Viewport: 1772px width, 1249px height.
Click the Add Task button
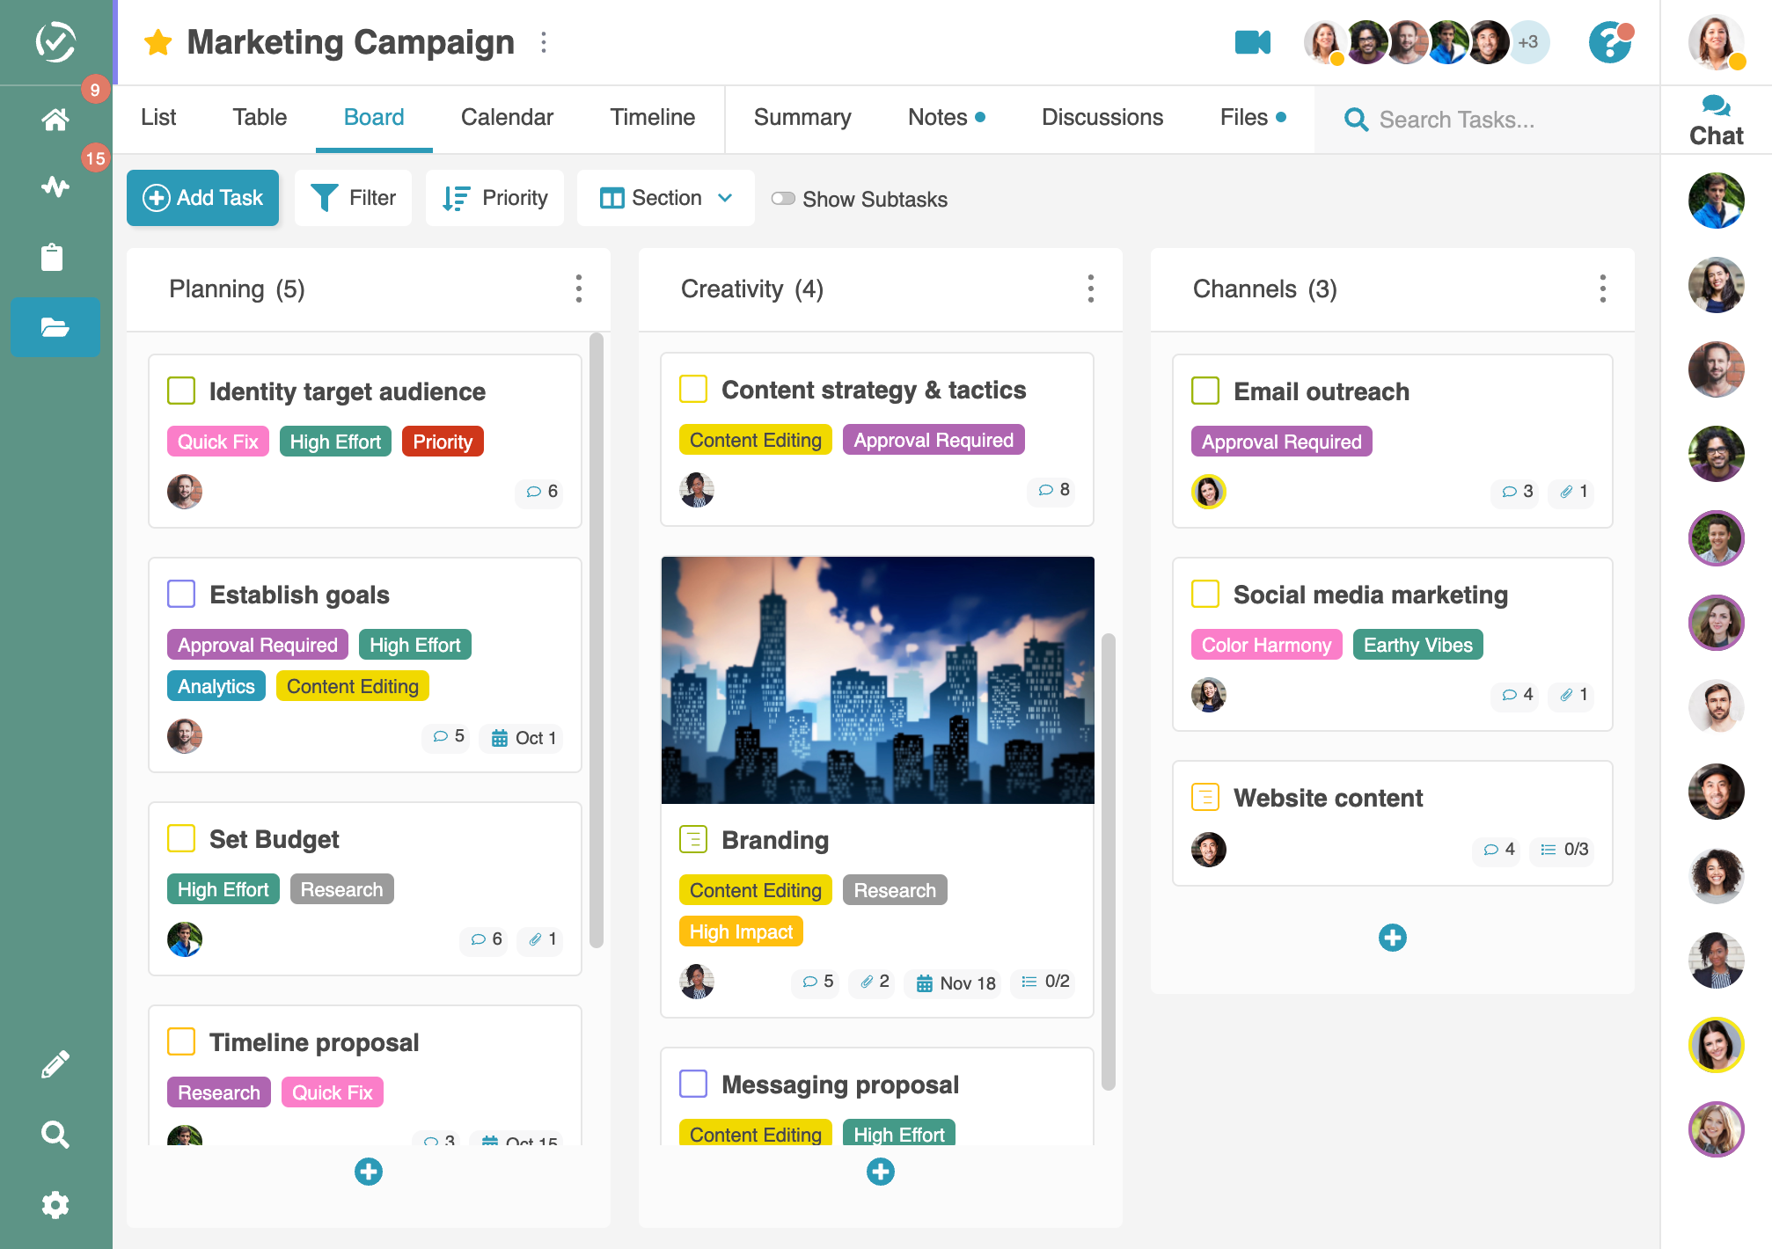(203, 198)
